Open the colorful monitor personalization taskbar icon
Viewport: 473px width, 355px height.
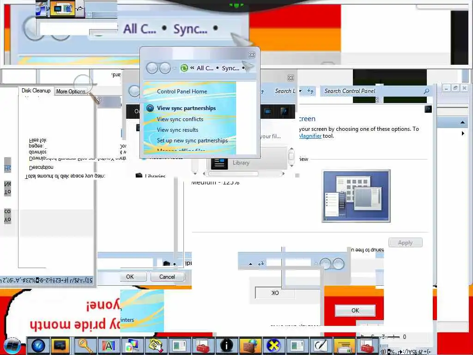[132, 346]
